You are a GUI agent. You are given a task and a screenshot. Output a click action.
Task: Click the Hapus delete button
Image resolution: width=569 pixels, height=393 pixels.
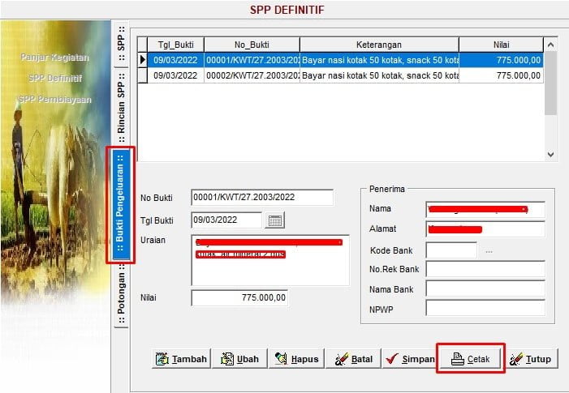pyautogui.click(x=296, y=359)
